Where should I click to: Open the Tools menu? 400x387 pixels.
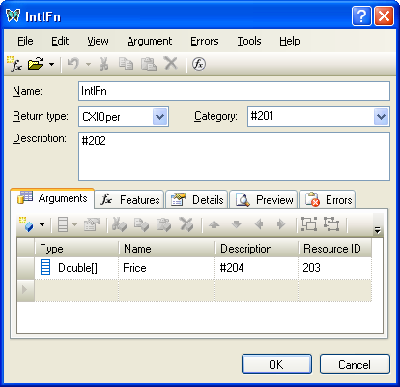249,41
